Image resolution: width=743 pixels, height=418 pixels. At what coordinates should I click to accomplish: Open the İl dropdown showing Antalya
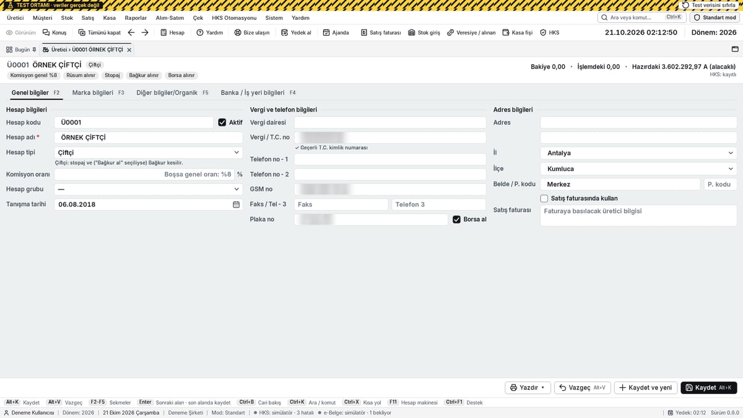(x=638, y=153)
